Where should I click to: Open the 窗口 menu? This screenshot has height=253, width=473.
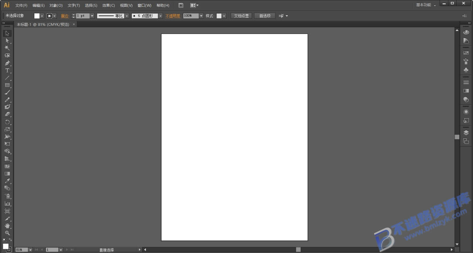tap(144, 5)
